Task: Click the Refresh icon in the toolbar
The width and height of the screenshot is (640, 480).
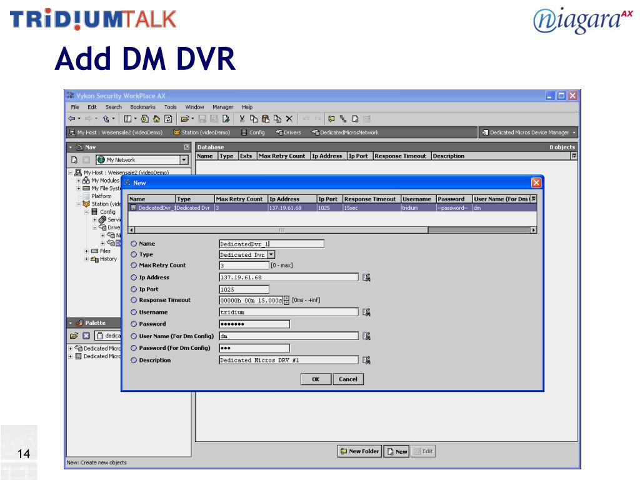Action: (x=168, y=119)
